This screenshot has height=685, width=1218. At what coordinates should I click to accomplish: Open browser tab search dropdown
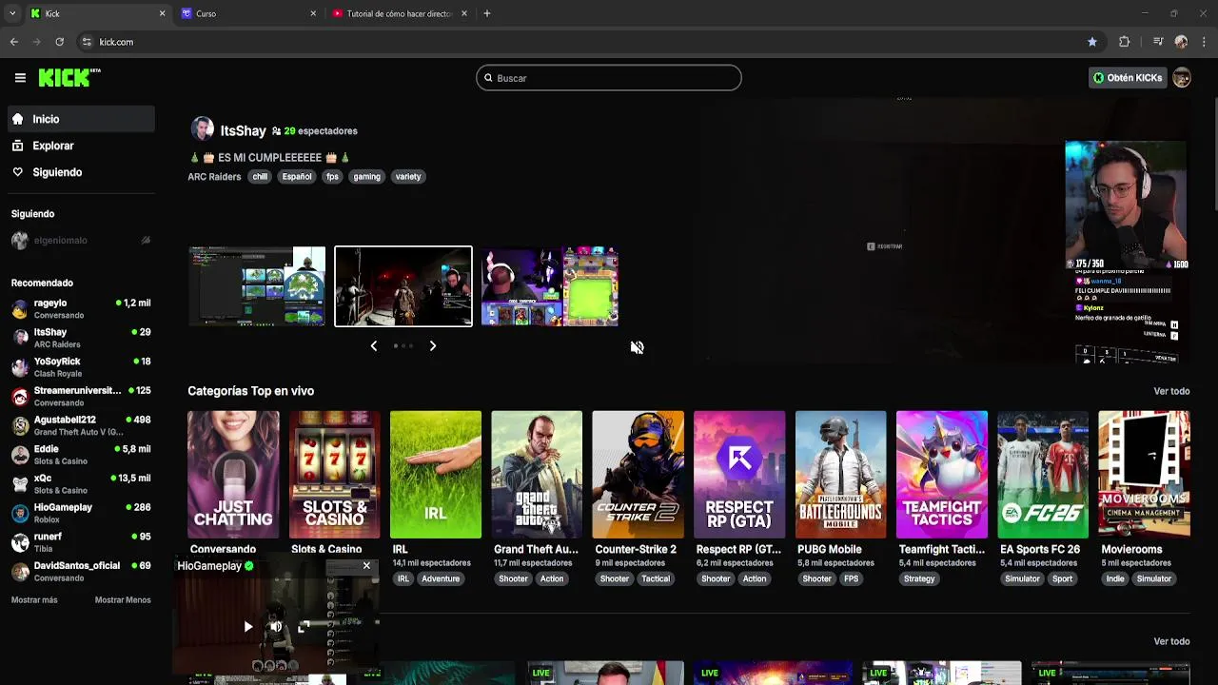[11, 13]
